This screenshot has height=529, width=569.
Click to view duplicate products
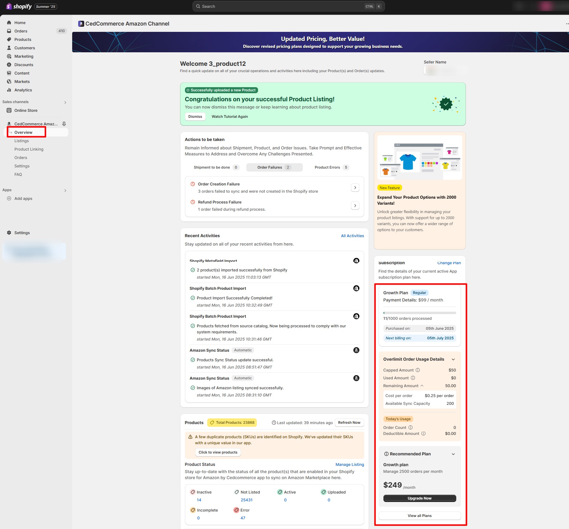[218, 452]
